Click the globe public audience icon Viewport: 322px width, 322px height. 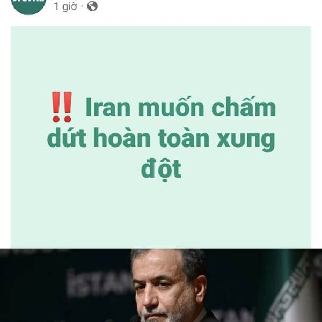point(92,6)
